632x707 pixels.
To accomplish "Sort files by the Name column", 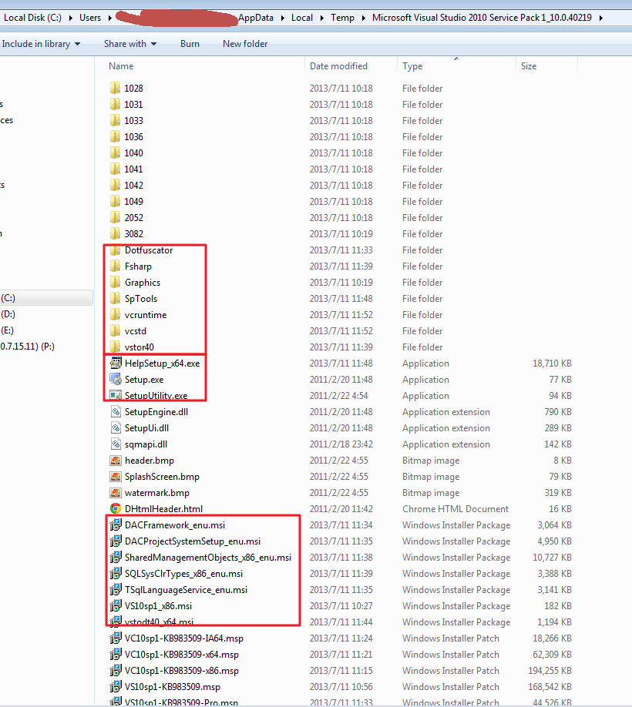I will pos(121,65).
